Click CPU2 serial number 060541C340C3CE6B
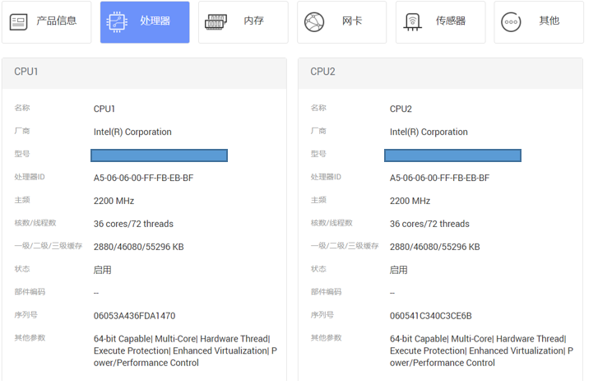This screenshot has width=598, height=385. coord(431,316)
